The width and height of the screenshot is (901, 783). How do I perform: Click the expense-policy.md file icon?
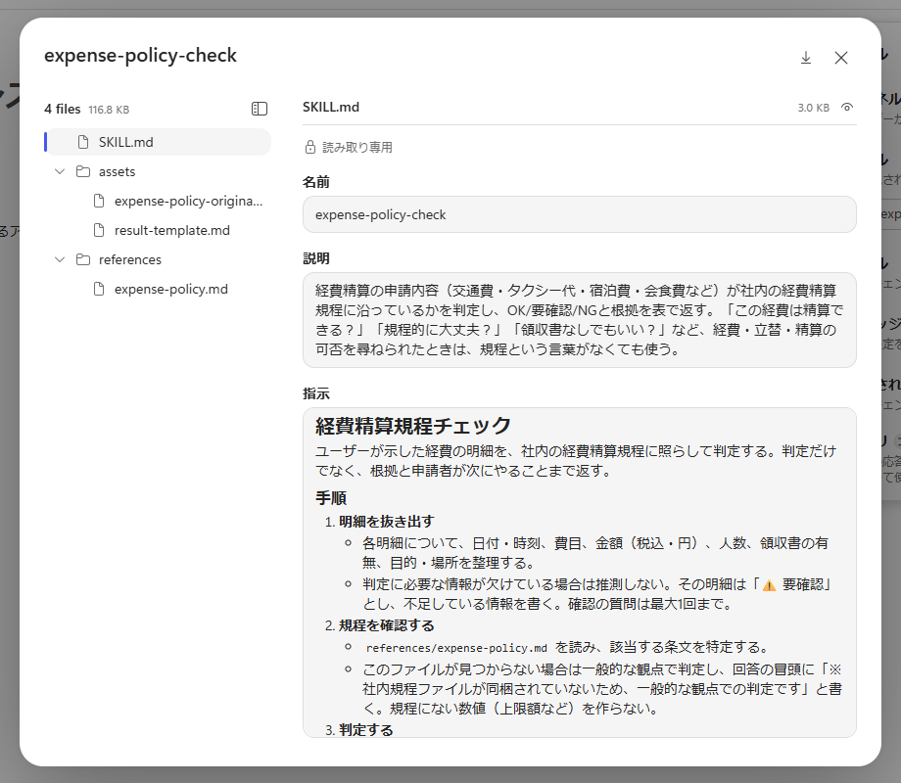point(99,289)
